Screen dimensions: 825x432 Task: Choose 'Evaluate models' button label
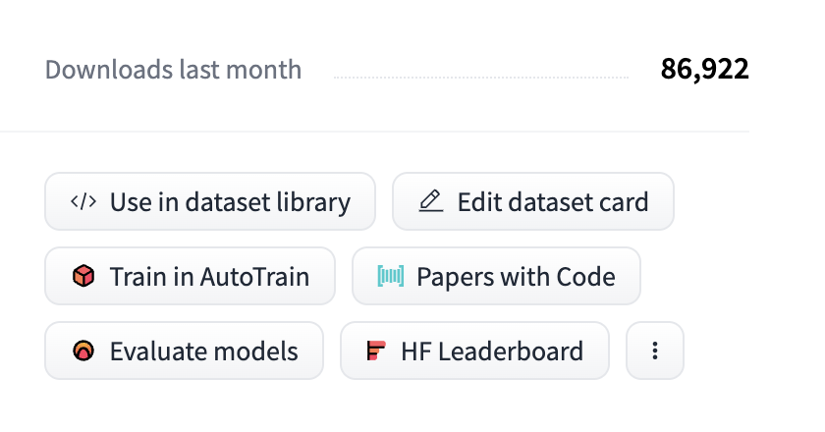pos(203,351)
